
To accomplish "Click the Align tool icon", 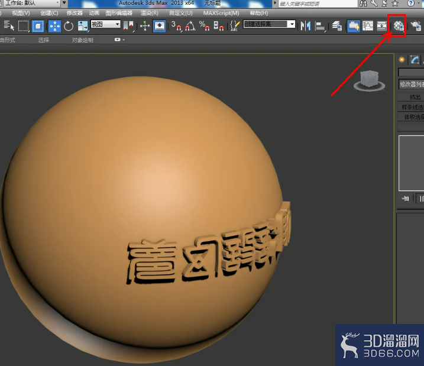I will coord(320,26).
